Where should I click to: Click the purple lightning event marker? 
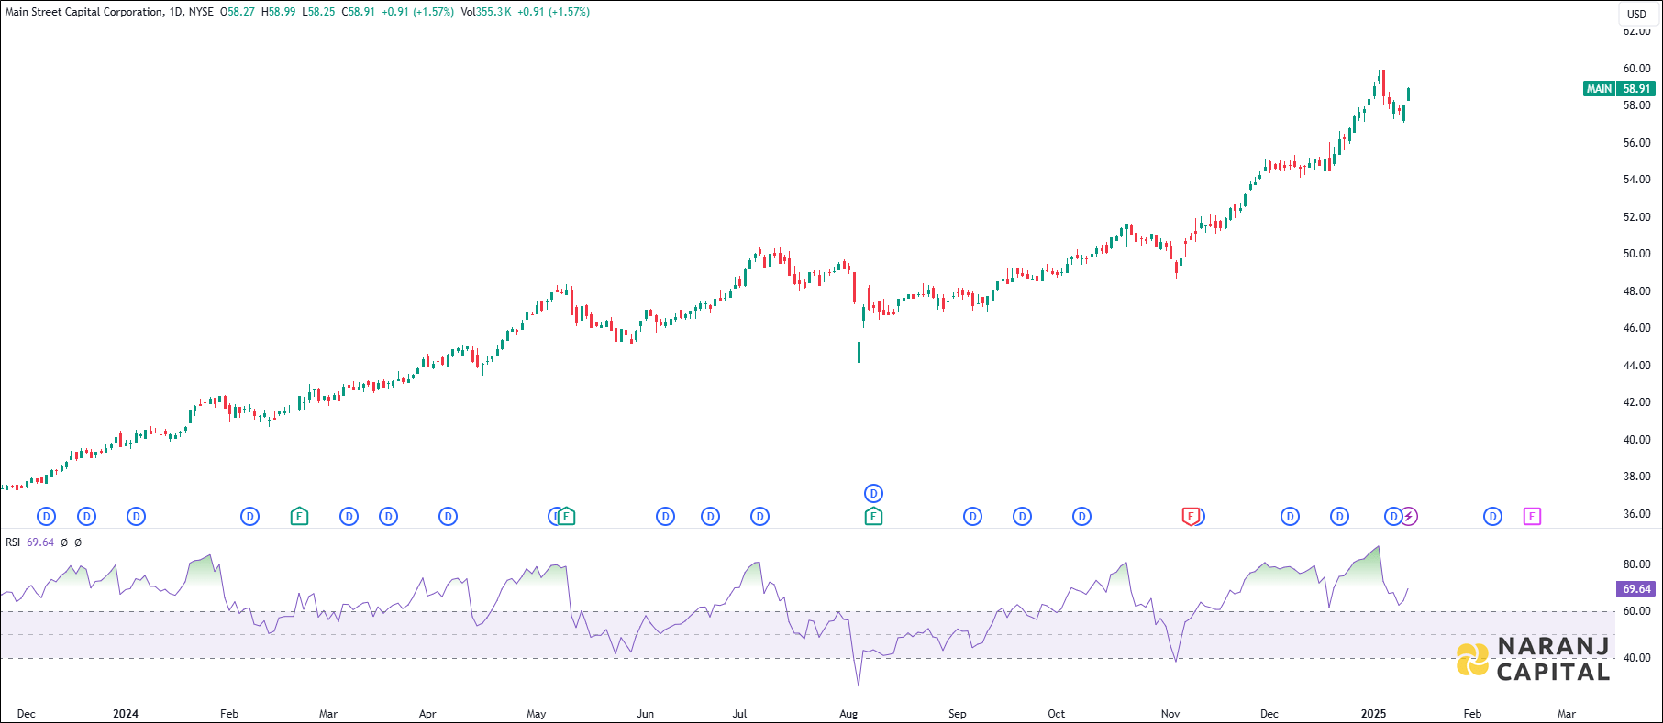pyautogui.click(x=1409, y=517)
